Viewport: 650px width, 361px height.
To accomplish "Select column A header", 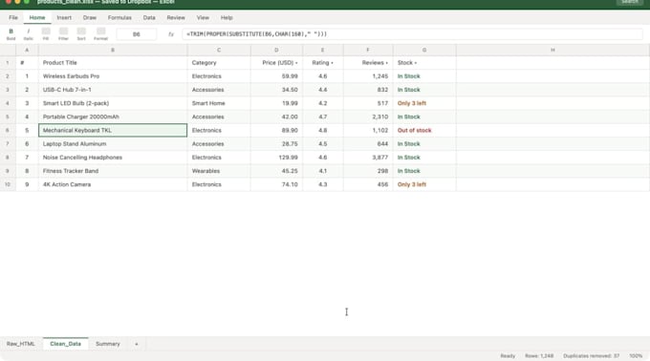I will [x=27, y=50].
